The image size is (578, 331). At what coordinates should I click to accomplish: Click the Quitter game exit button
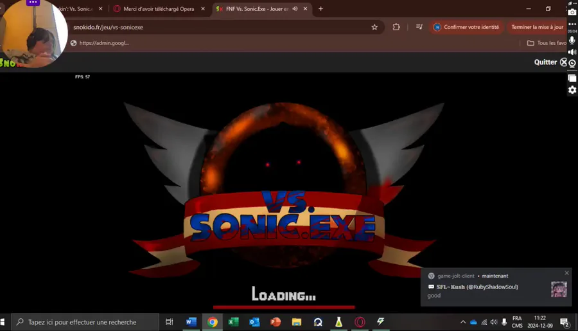[551, 62]
